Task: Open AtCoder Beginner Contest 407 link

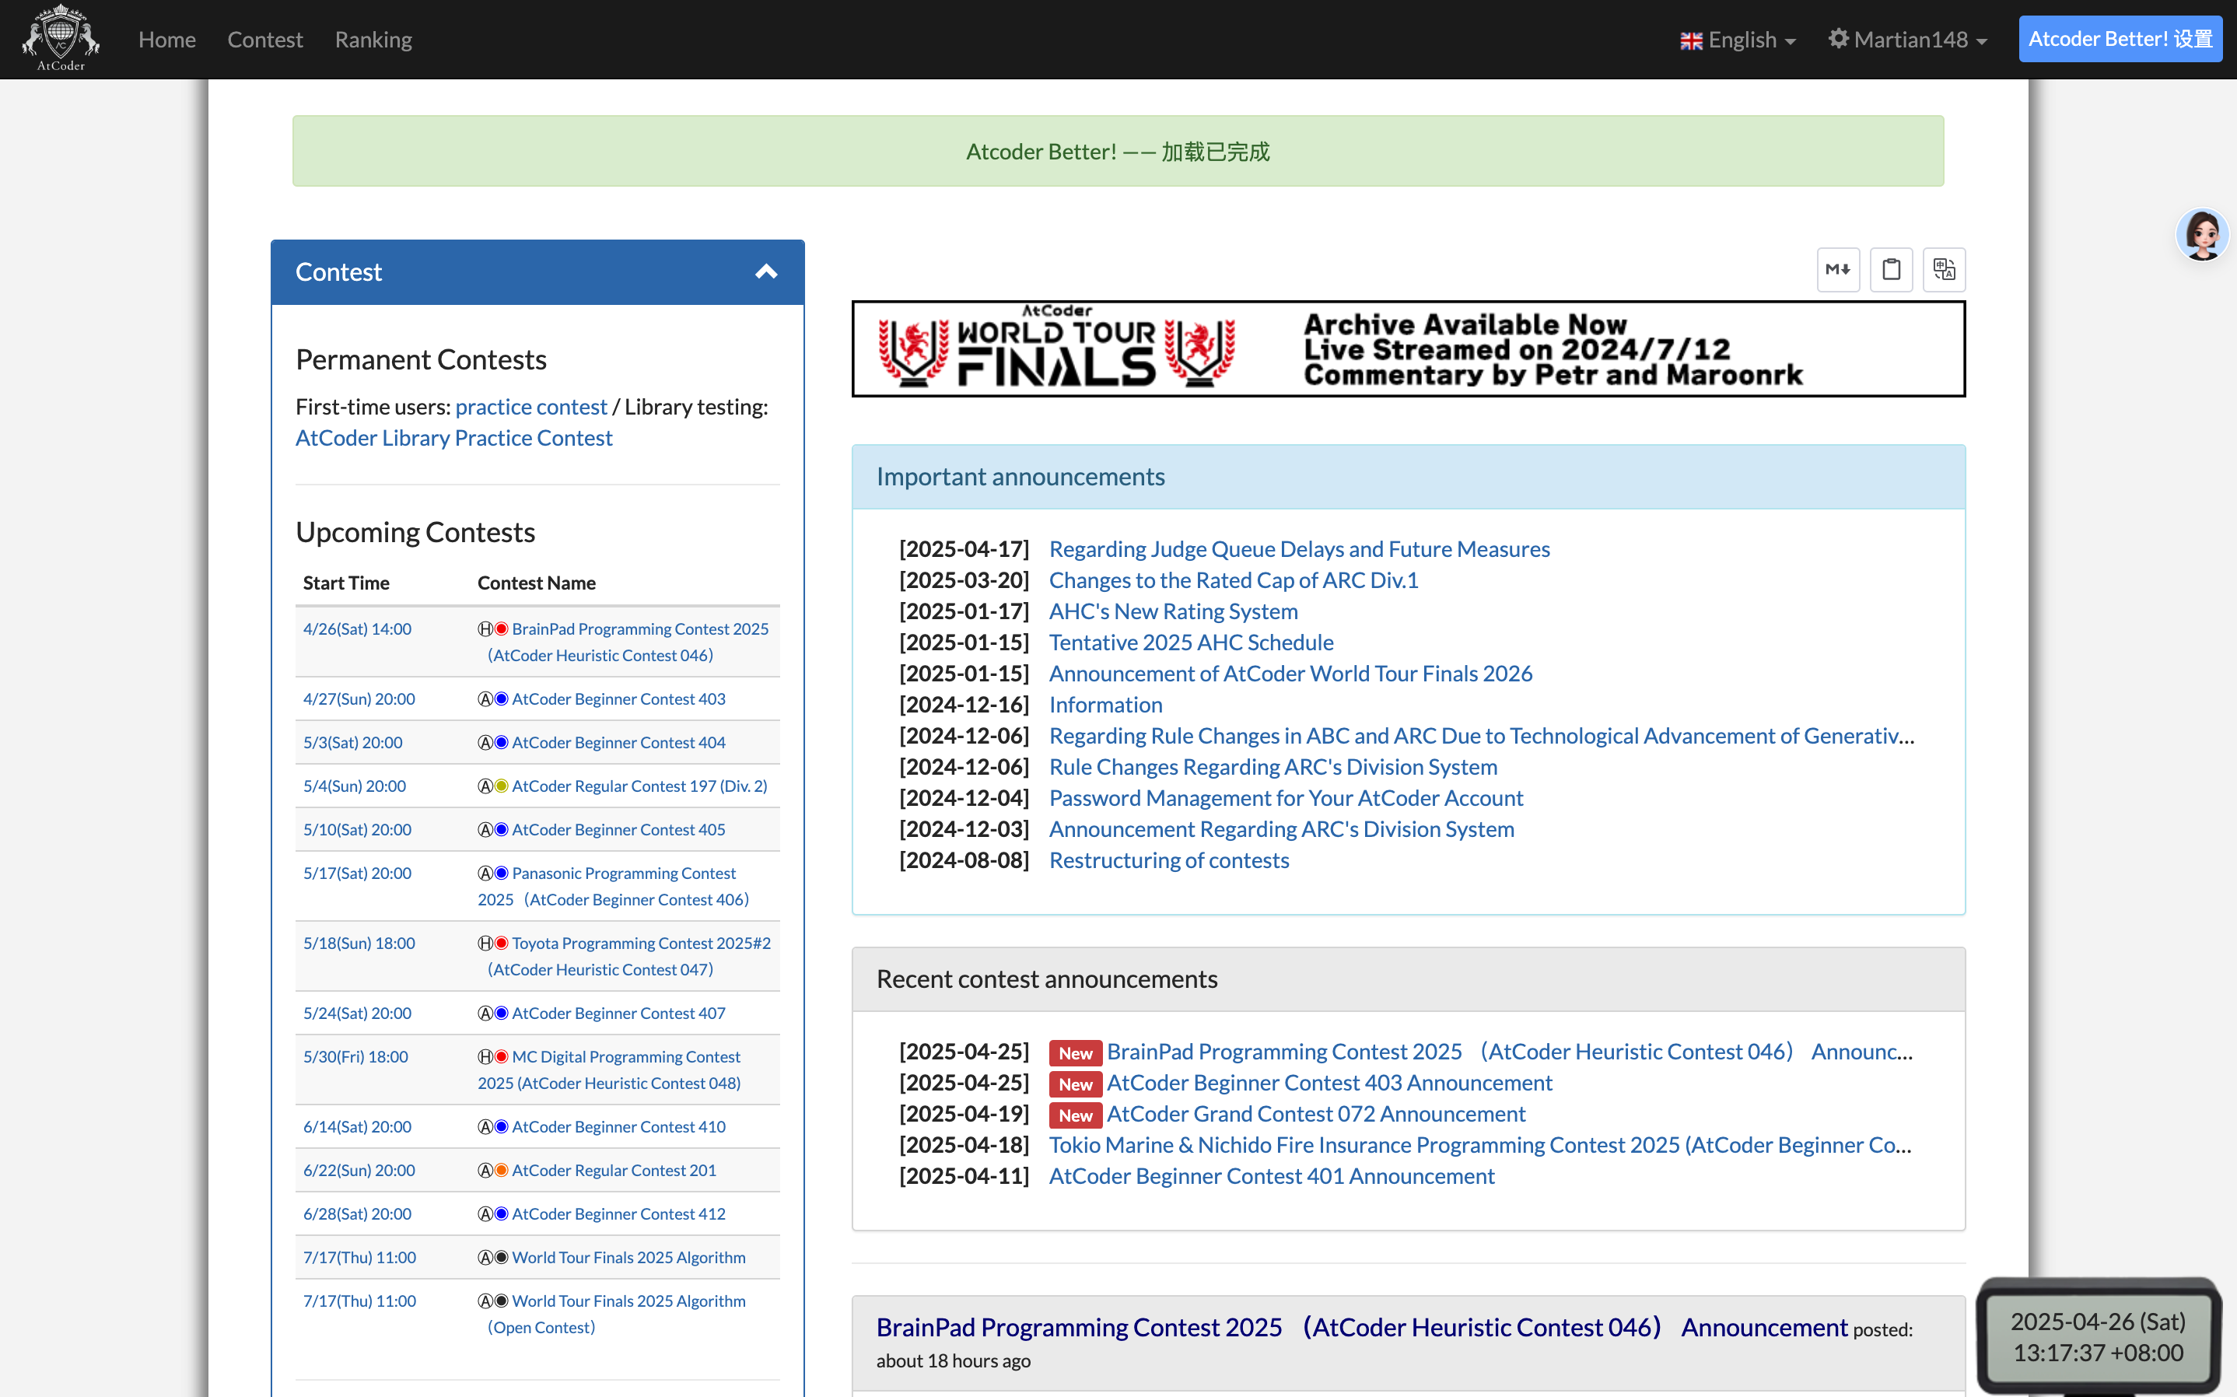Action: (x=619, y=1013)
